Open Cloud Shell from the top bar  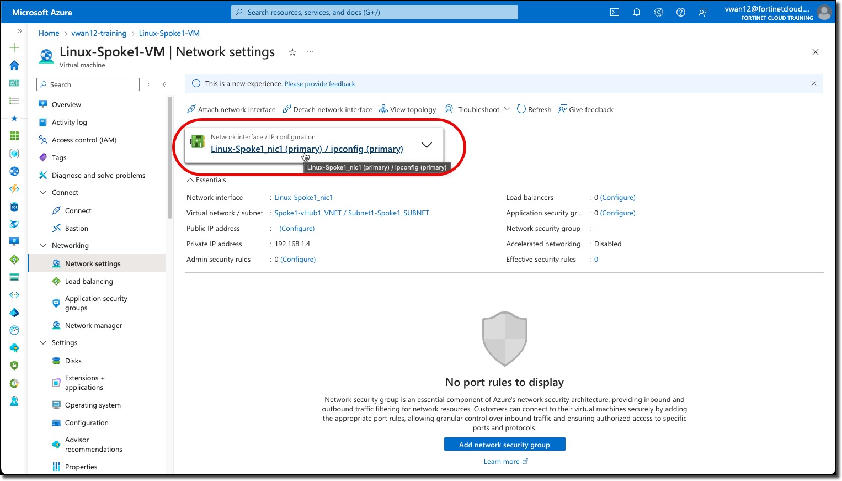click(x=615, y=12)
